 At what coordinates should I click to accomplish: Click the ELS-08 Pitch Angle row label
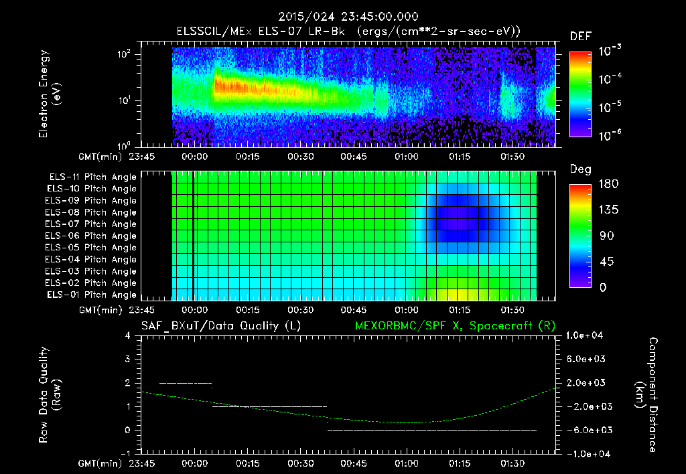pos(90,212)
